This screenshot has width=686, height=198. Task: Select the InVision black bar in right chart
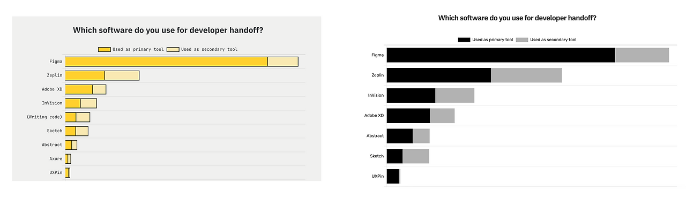(411, 96)
